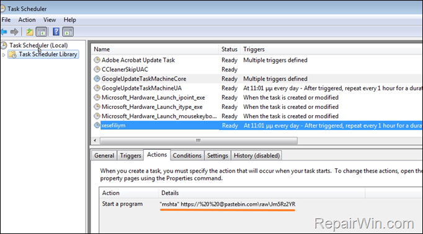Click the left scroll arrow of task list
This screenshot has height=234, width=423.
tap(95, 141)
